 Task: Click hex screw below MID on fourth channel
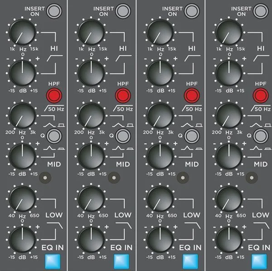(x=252, y=178)
